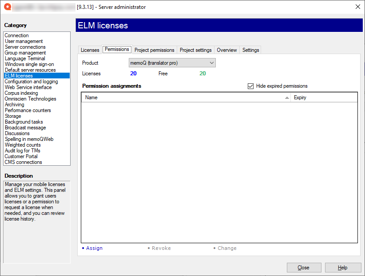Open the Project permissions tab
The image size is (365, 276).
(154, 50)
